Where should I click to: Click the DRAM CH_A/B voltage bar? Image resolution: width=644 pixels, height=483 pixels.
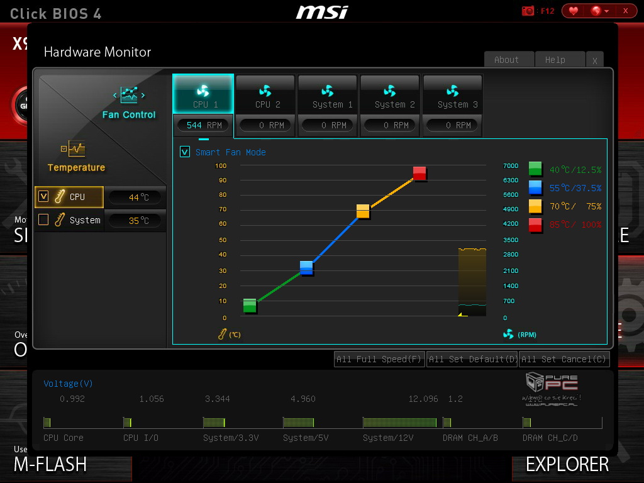click(x=447, y=422)
